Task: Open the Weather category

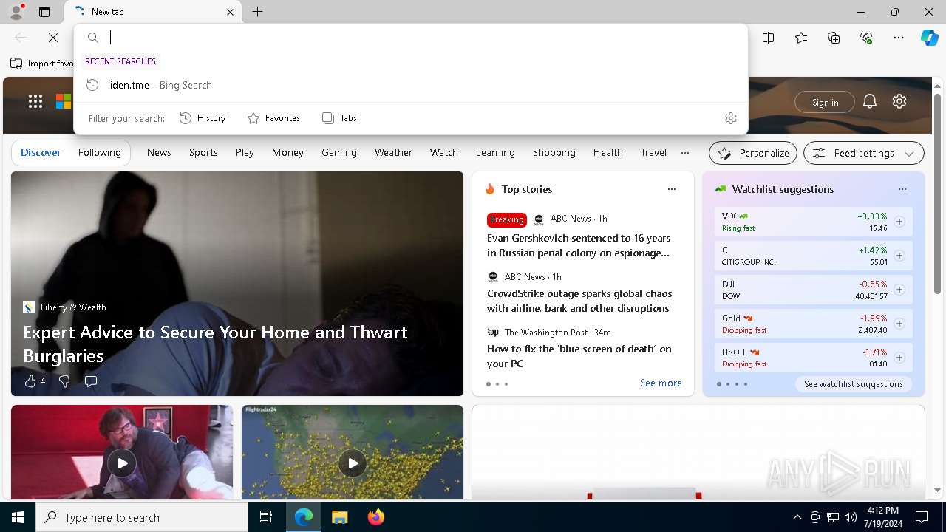Action: tap(393, 153)
